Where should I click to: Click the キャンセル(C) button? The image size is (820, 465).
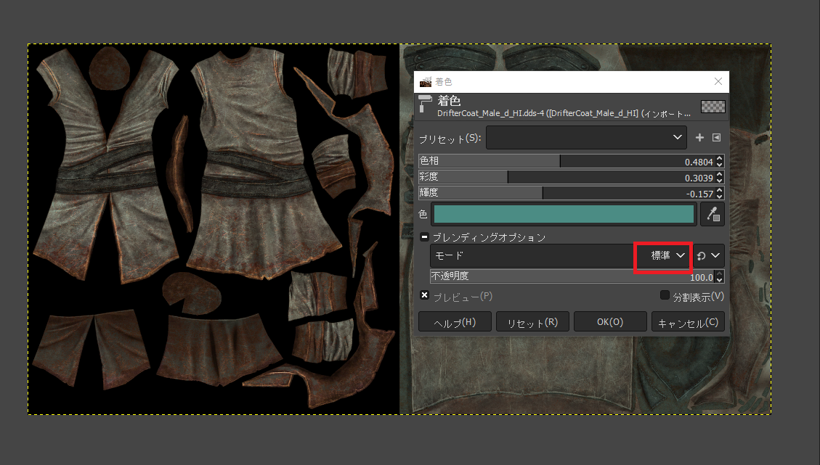(x=688, y=322)
